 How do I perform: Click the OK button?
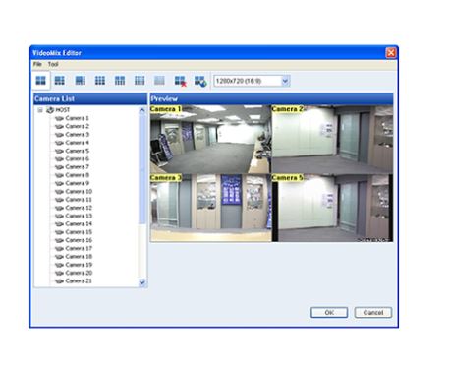[329, 312]
